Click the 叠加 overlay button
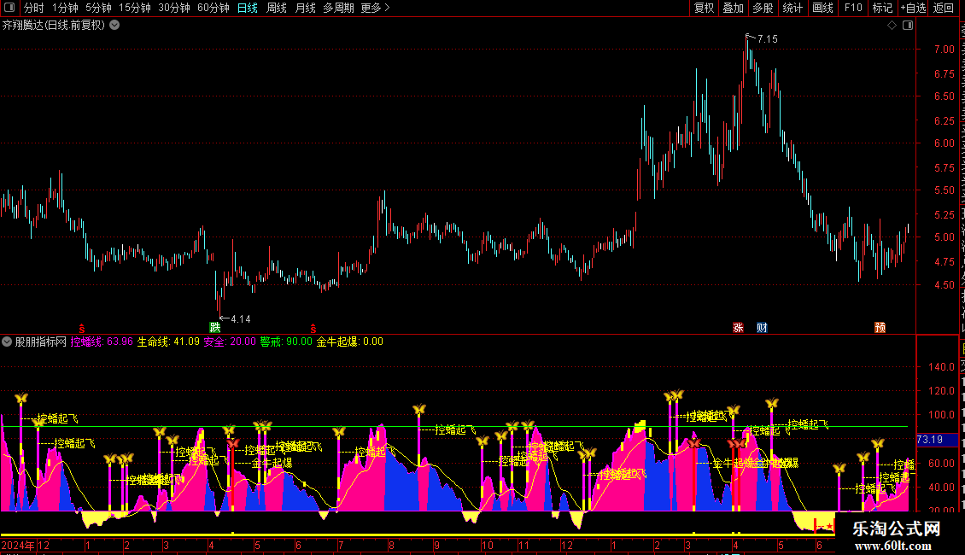The width and height of the screenshot is (965, 555). [733, 8]
